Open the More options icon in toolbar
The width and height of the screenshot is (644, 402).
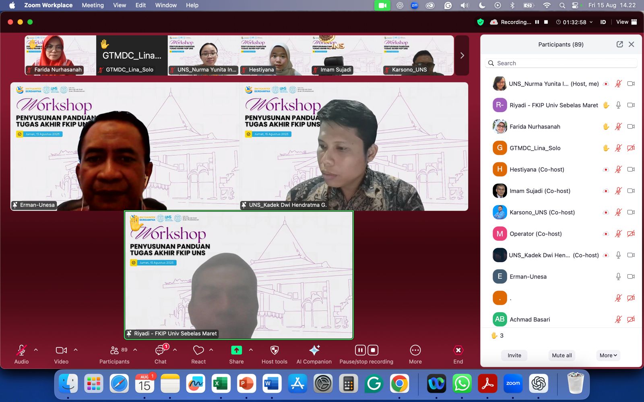[x=415, y=351]
